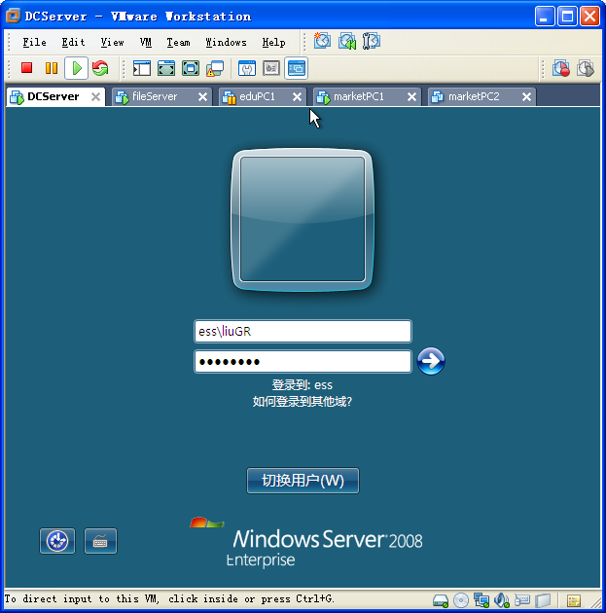This screenshot has height=613, width=606.
Task: Show the appliance view icon
Action: pos(271,68)
